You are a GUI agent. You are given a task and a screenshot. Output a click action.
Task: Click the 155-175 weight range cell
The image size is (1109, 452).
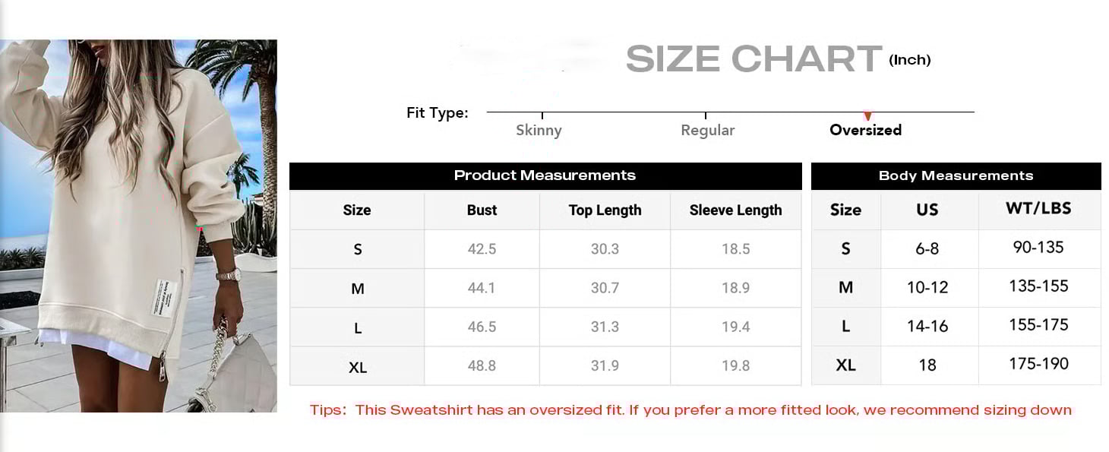coord(1038,325)
